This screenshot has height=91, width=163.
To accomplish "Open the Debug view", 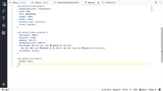I will point(4,26).
